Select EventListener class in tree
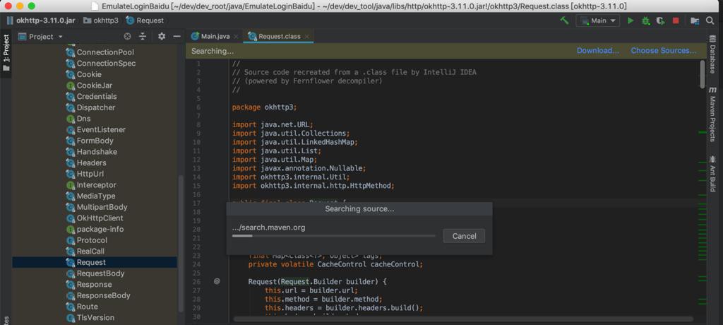Viewport: 723px width, 325px height. pyautogui.click(x=96, y=130)
